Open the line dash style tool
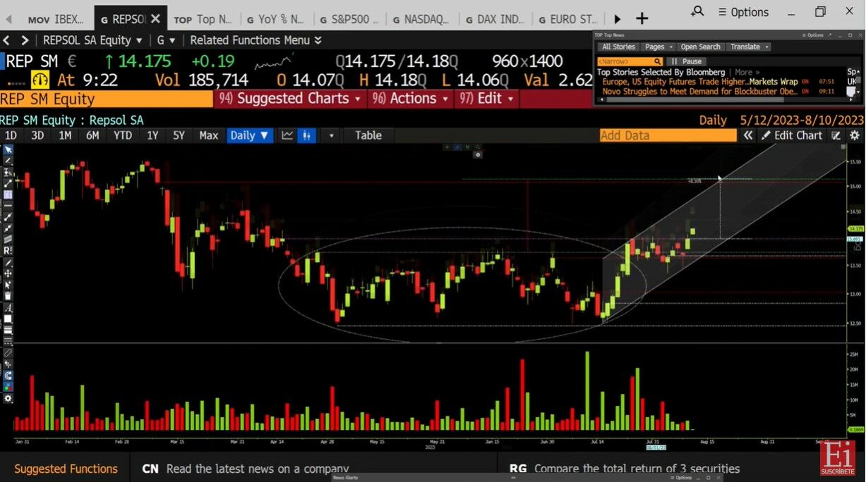 point(8,342)
